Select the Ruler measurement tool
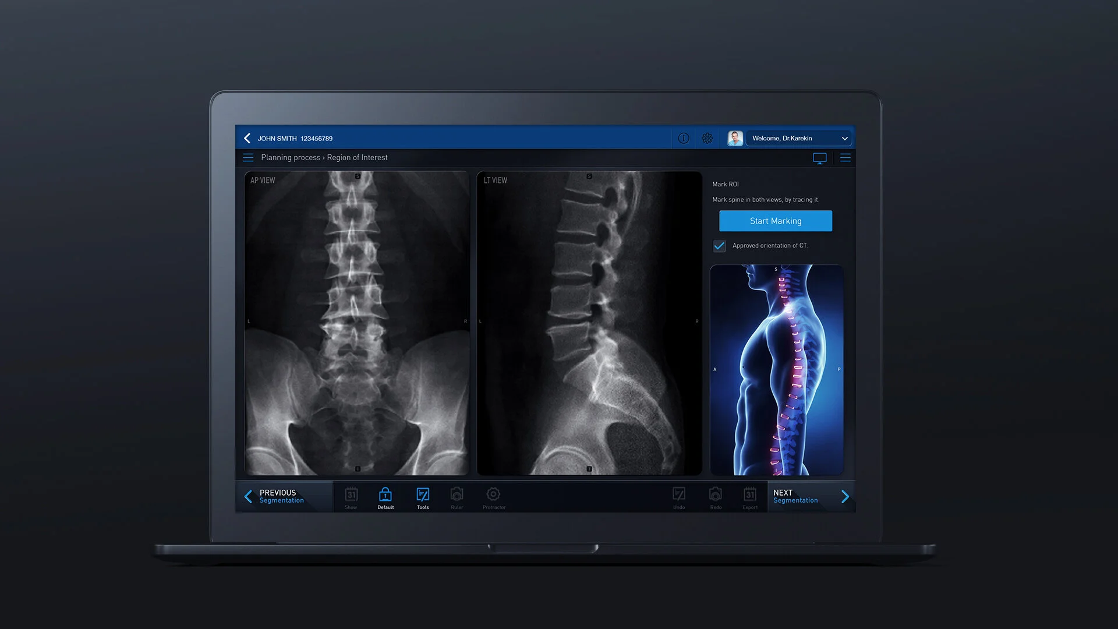The image size is (1118, 629). pos(457,497)
